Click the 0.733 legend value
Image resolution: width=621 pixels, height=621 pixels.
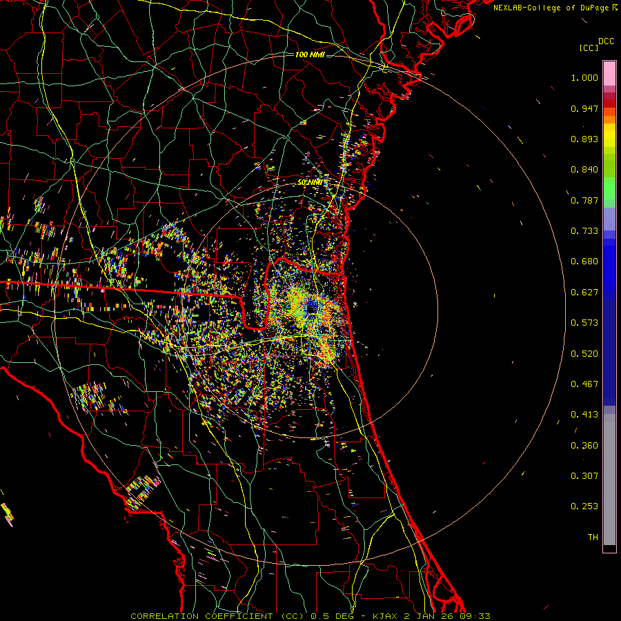[x=584, y=231]
